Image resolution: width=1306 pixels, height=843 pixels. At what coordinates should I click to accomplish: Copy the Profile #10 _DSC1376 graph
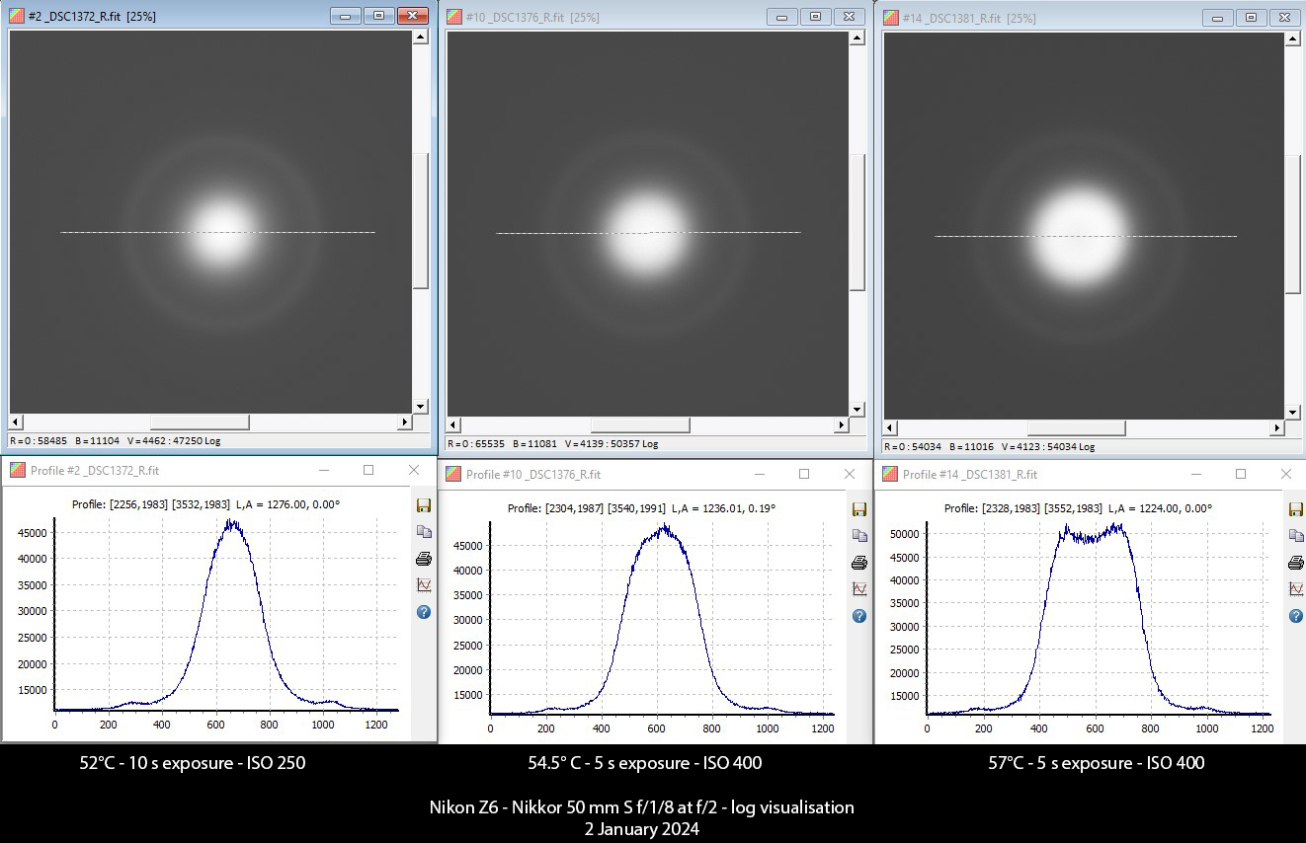point(859,536)
